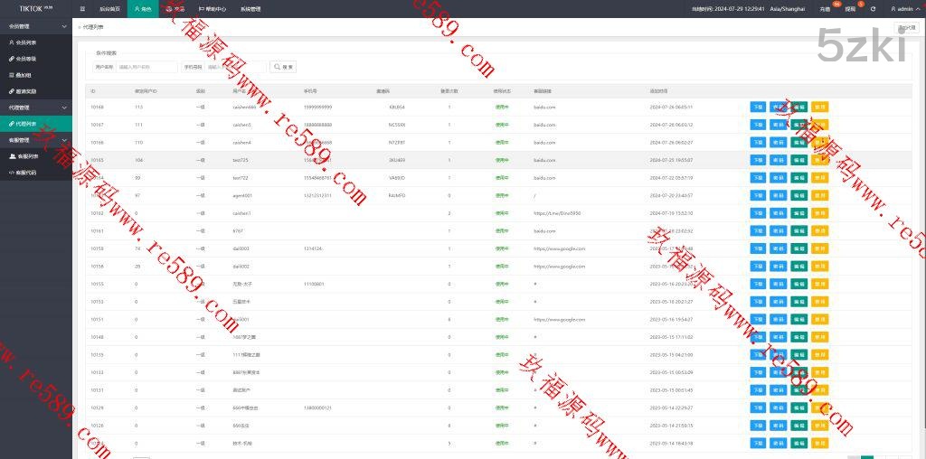Open 会员等级 in the sidebar

(25, 59)
